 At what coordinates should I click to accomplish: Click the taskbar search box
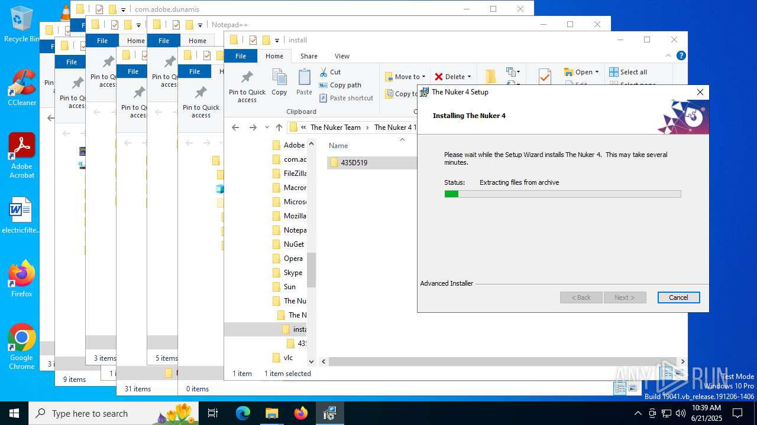click(114, 413)
